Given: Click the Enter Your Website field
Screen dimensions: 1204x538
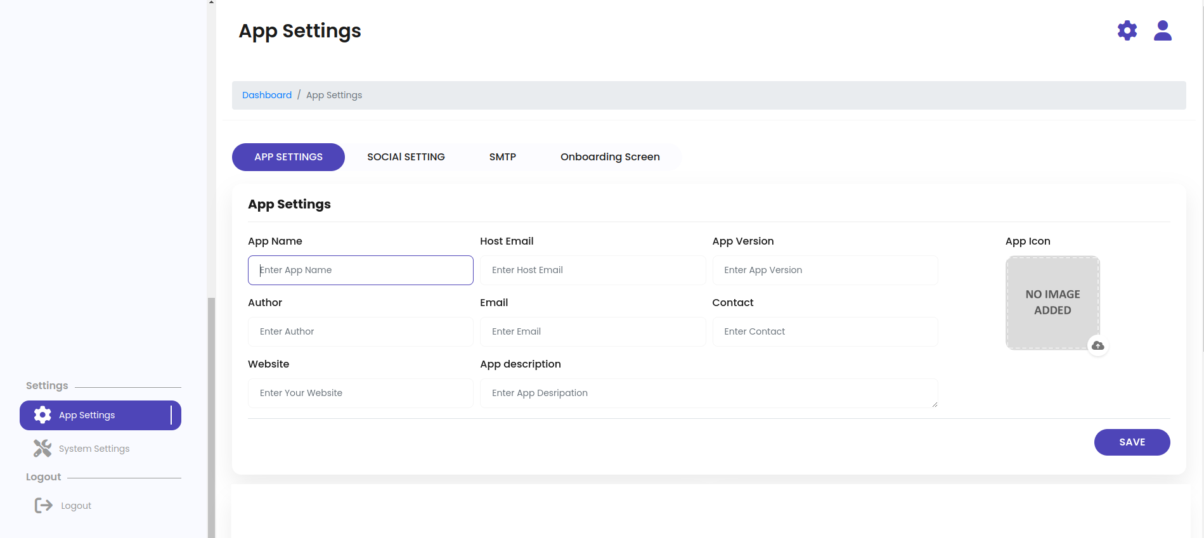Looking at the screenshot, I should coord(360,393).
